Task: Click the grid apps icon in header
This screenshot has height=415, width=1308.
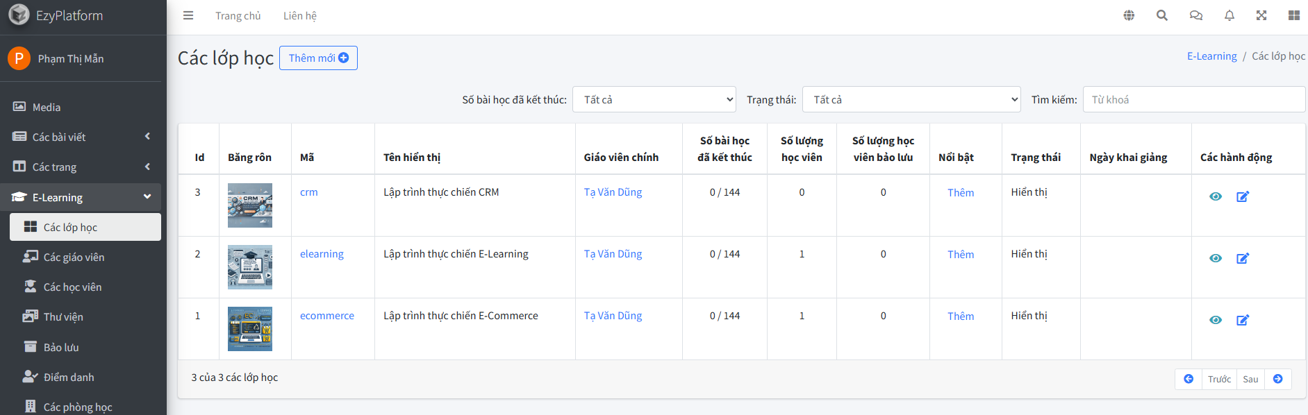Action: click(1293, 15)
